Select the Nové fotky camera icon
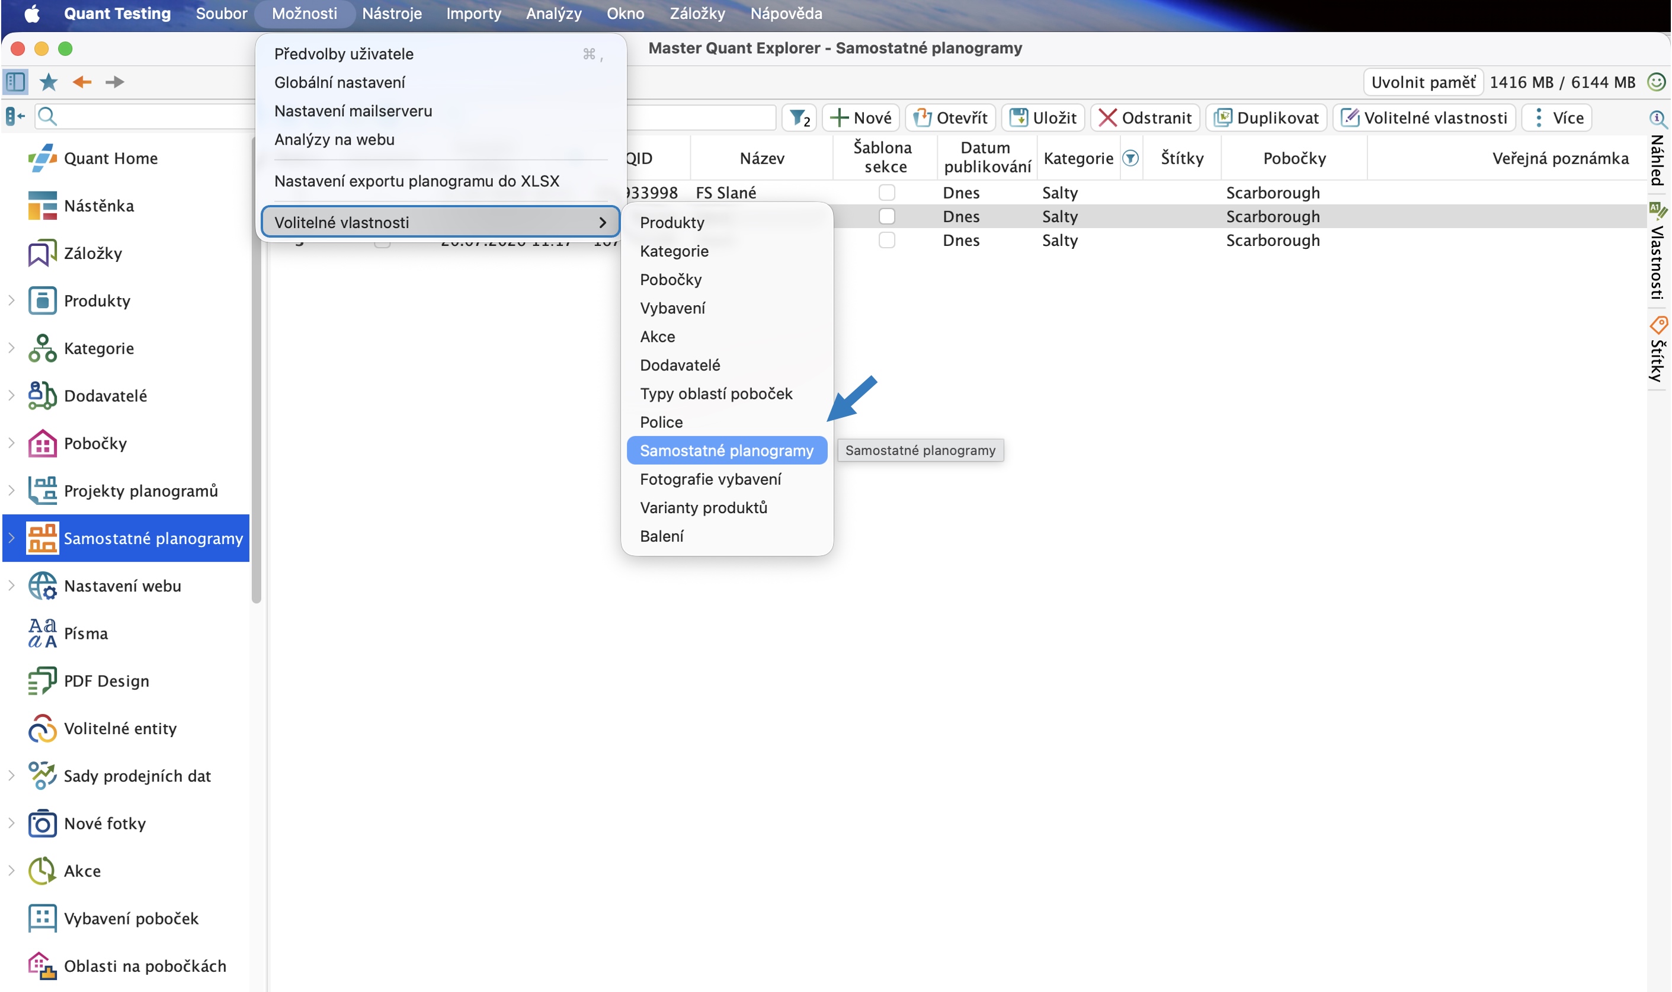The width and height of the screenshot is (1672, 992). point(42,823)
